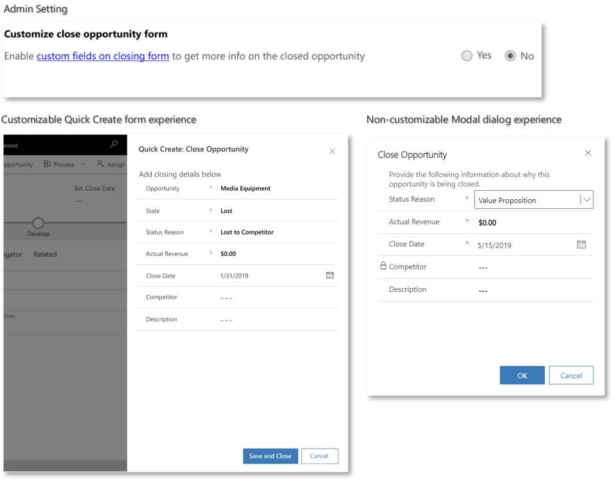Click the search magnifier icon

114,144
